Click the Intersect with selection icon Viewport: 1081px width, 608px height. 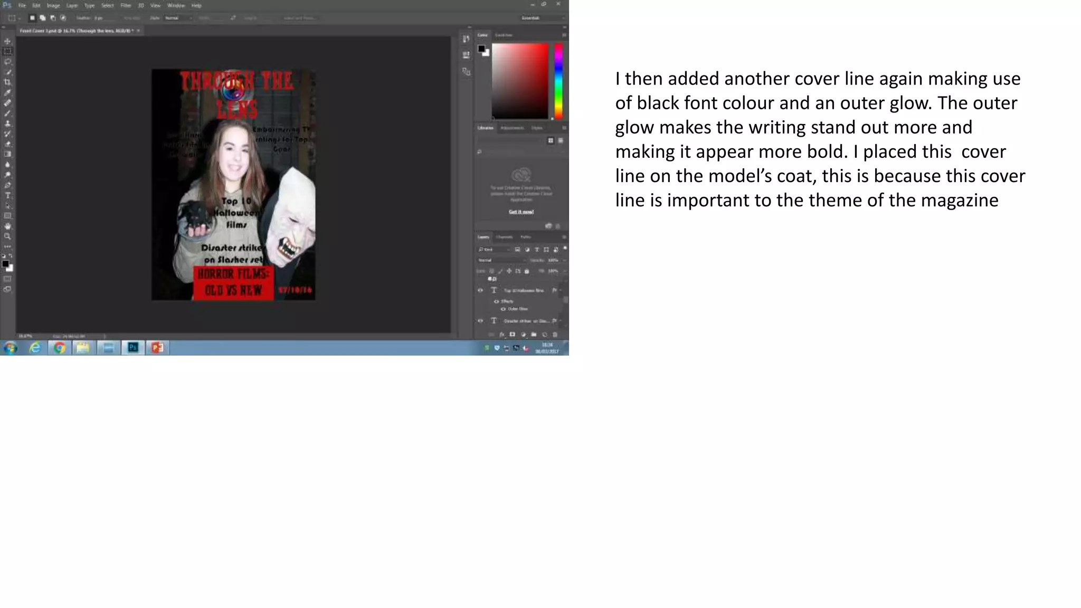(63, 18)
